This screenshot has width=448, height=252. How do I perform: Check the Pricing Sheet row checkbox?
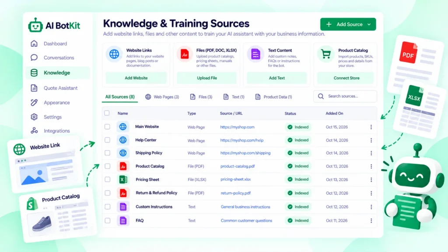pyautogui.click(x=108, y=179)
